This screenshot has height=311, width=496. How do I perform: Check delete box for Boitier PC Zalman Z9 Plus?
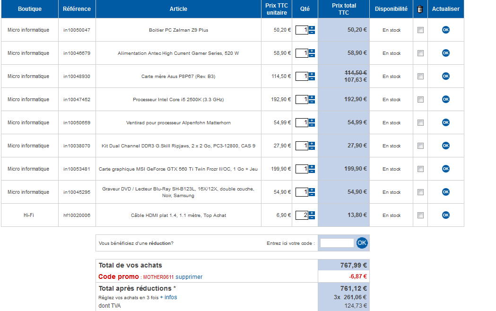pyautogui.click(x=420, y=30)
